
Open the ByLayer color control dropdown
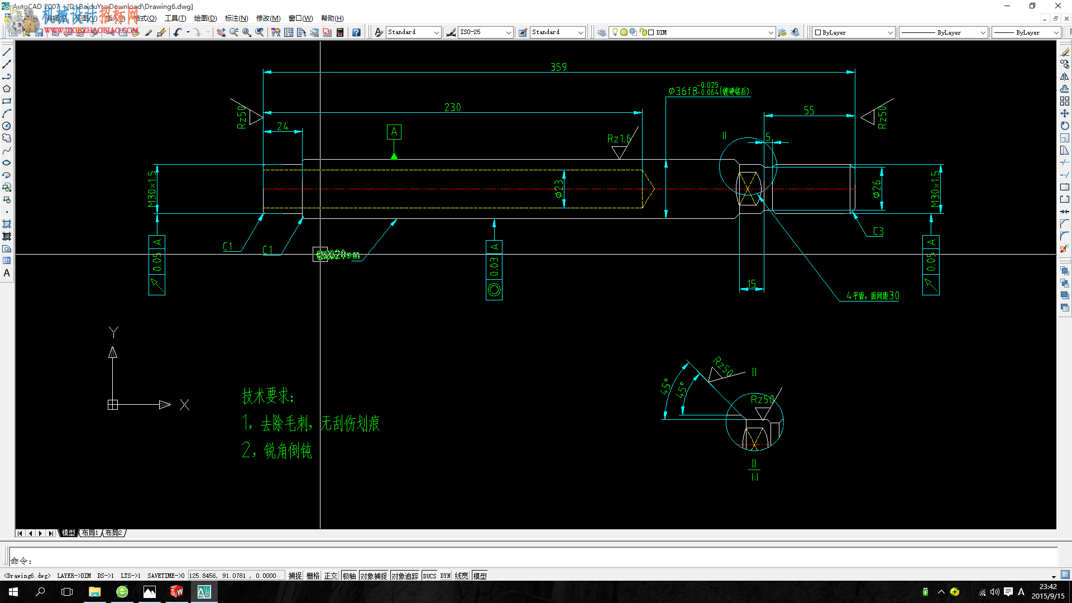tap(853, 32)
